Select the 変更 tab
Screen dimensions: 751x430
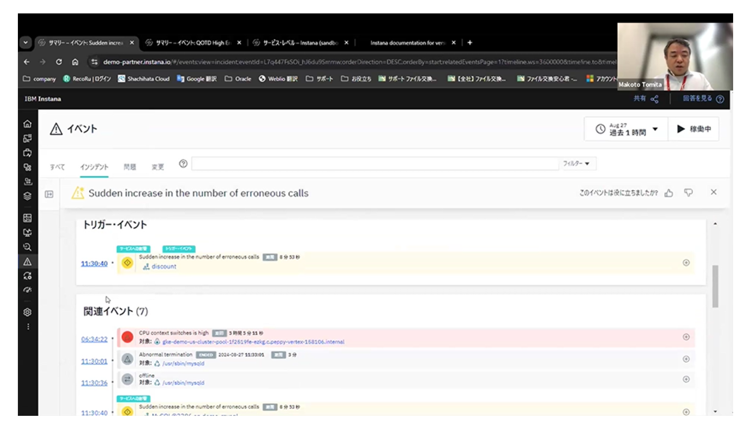tap(158, 167)
